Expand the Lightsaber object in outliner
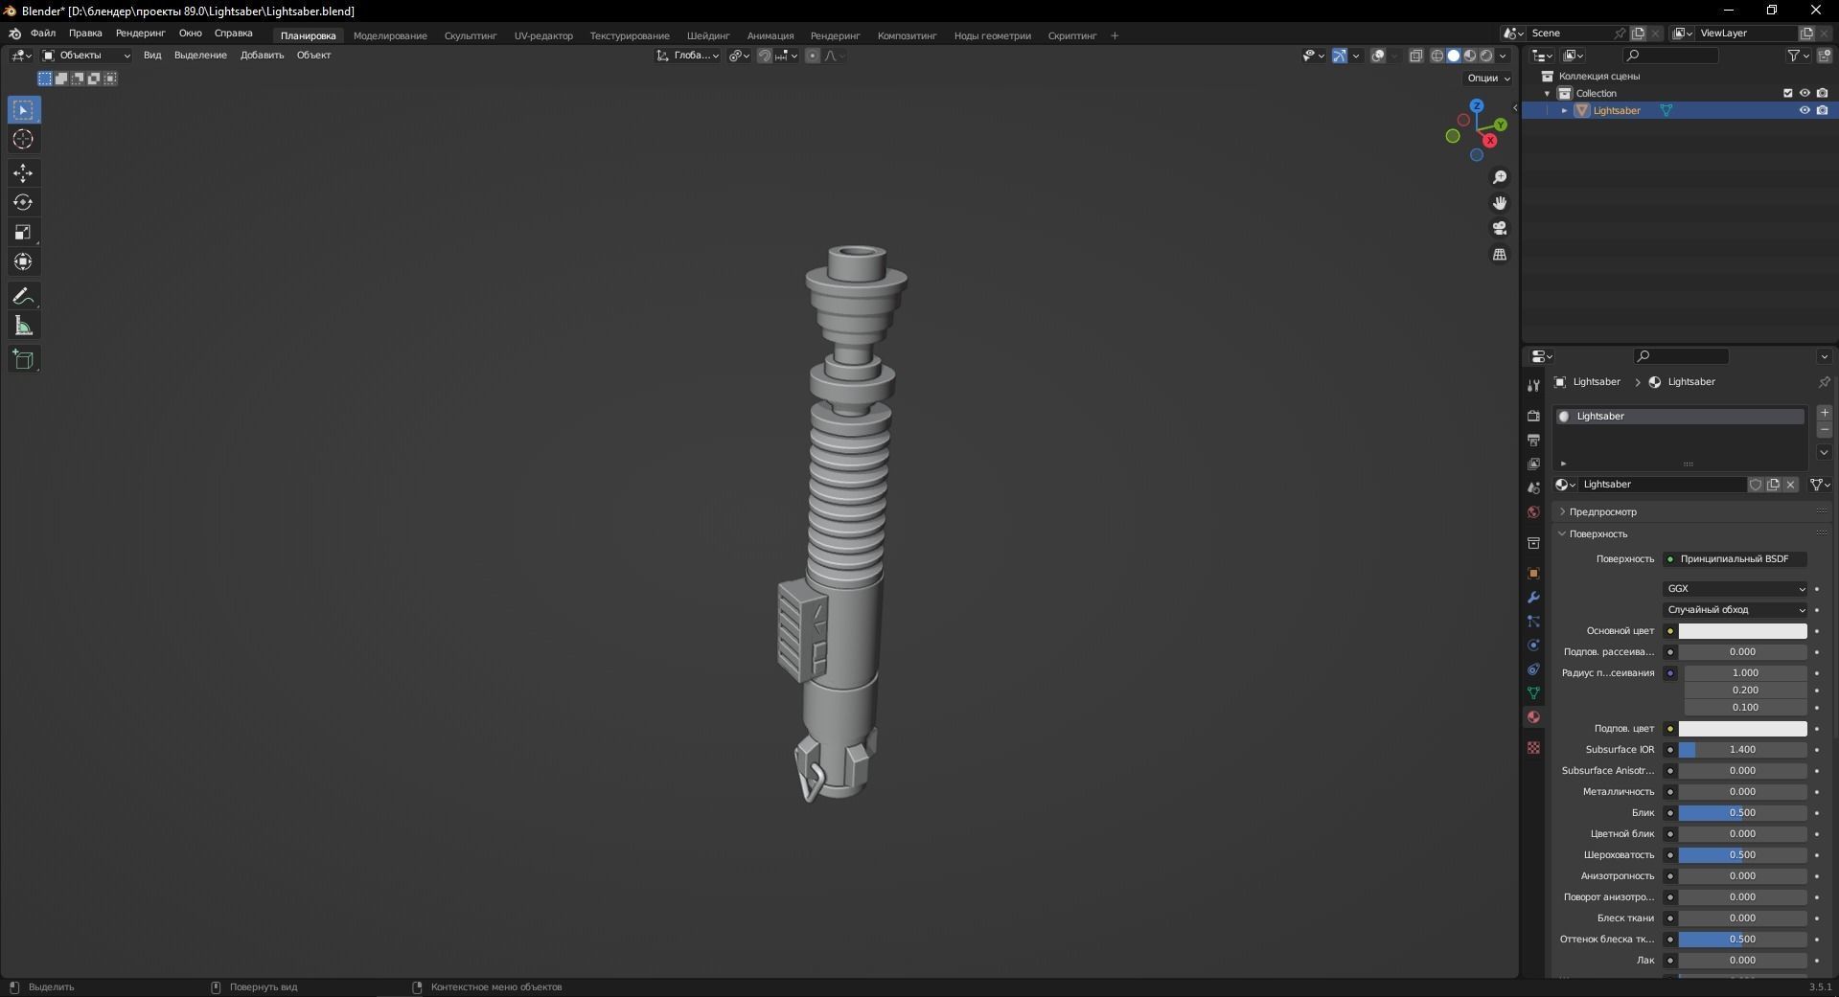The height and width of the screenshot is (997, 1839). 1565,111
